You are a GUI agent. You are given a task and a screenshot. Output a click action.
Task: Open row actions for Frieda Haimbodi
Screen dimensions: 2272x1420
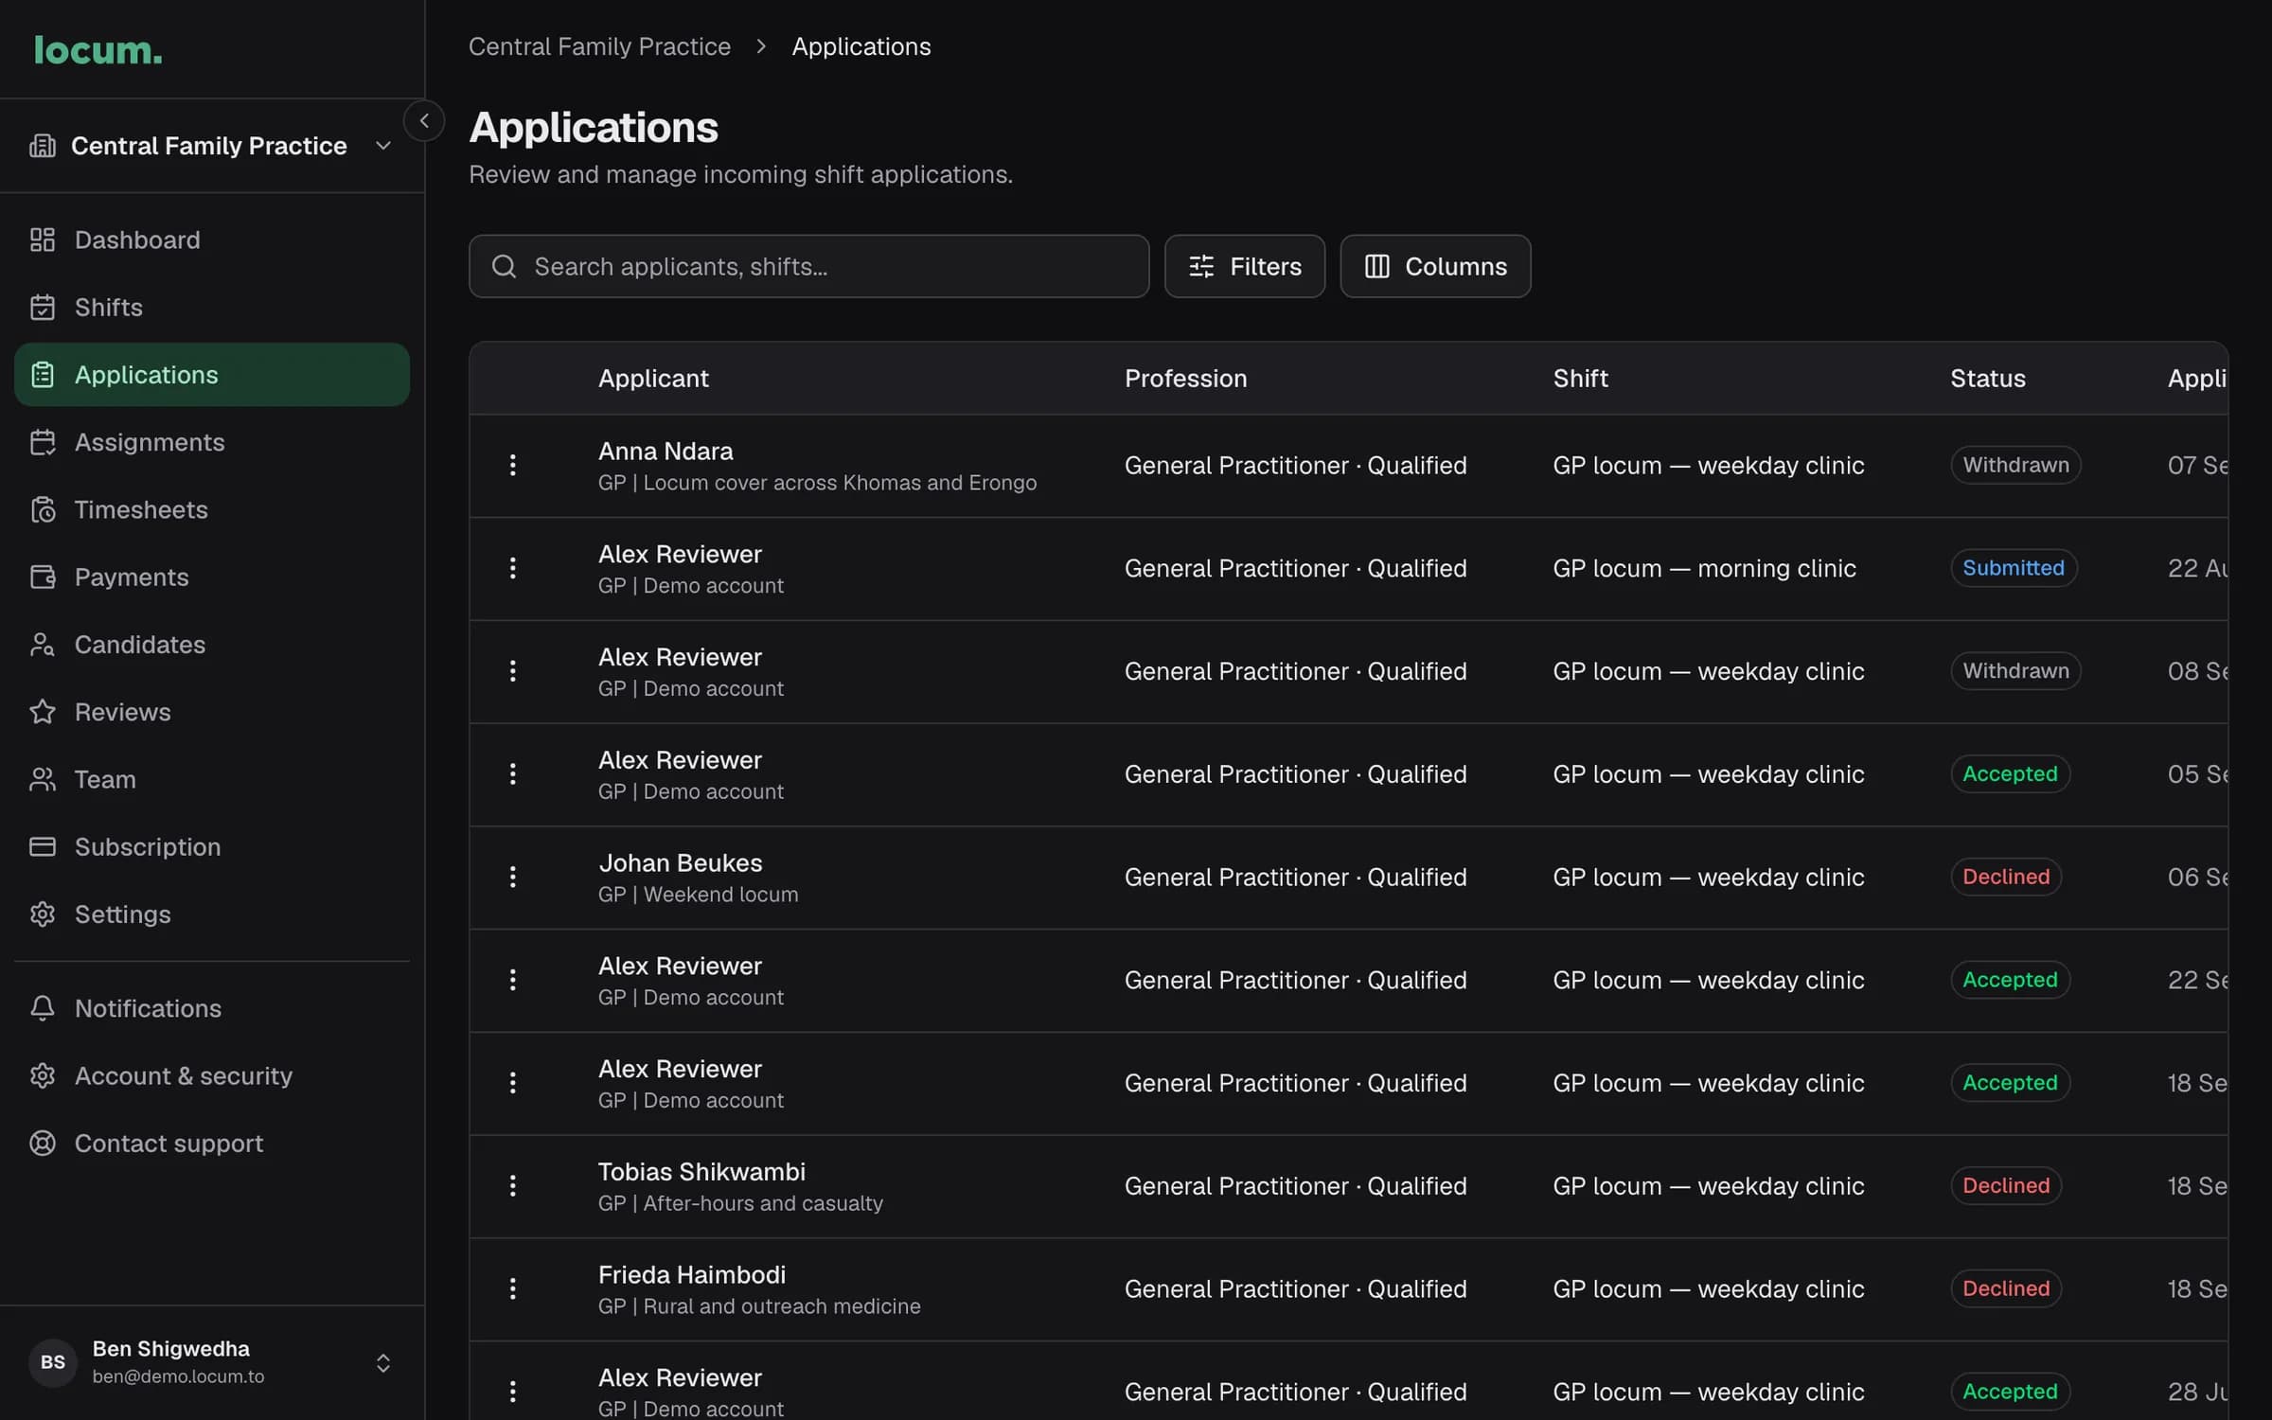(x=512, y=1288)
